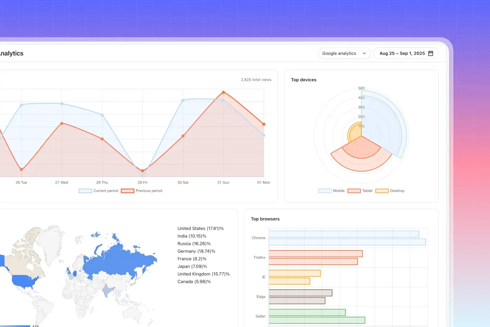Click the upper Firefox bar in Top browsers
Screen dimensions: 490x327
(315, 254)
